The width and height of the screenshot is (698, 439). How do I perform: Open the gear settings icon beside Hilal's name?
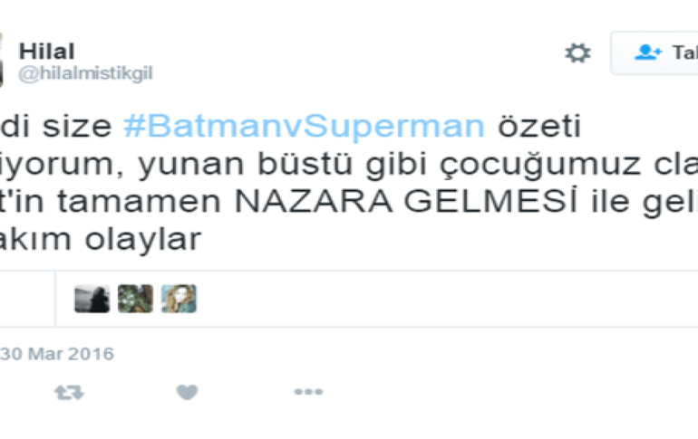point(577,52)
